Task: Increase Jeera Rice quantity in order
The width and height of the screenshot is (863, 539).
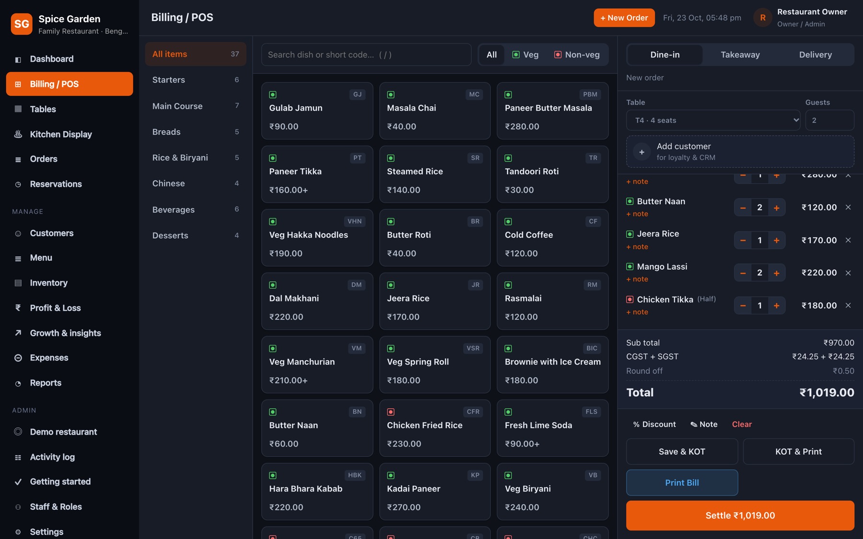Action: coord(776,241)
